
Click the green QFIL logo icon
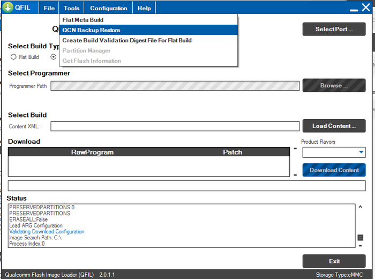[x=9, y=8]
